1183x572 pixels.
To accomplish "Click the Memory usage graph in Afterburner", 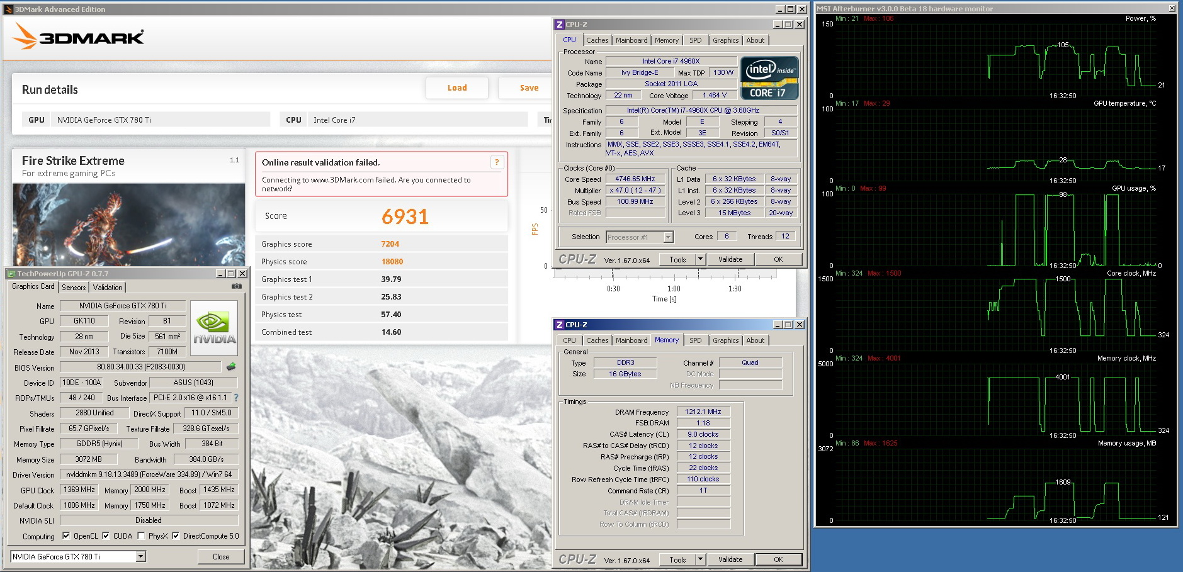I will 996,485.
